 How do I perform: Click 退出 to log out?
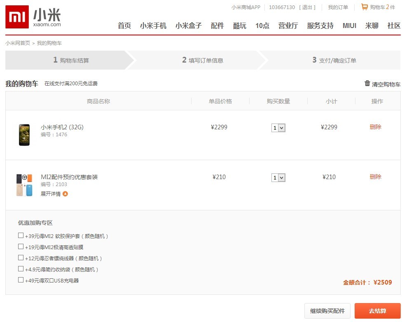point(307,7)
